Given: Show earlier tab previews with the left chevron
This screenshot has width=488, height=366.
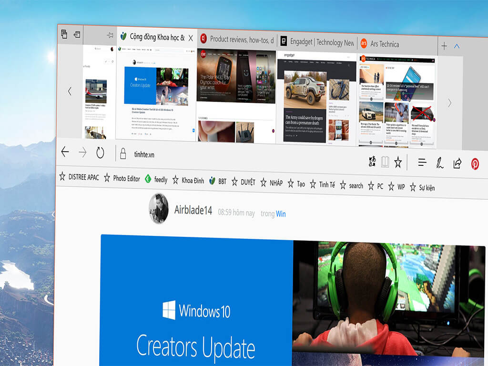Looking at the screenshot, I should point(70,91).
